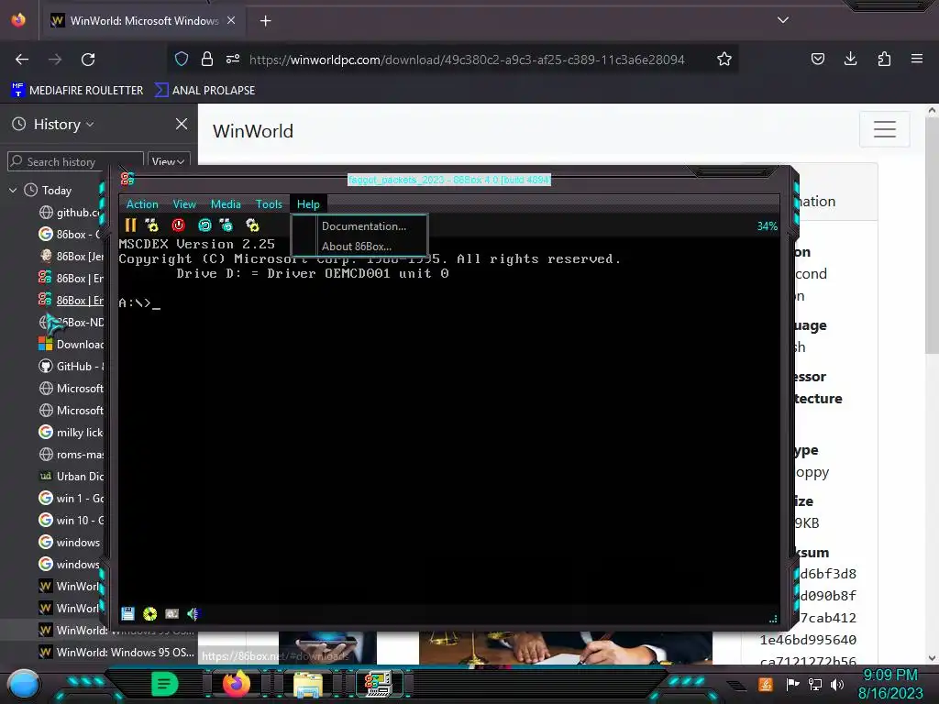Open "milky lick" history entry
Viewport: 939px width, 704px height.
(72, 433)
